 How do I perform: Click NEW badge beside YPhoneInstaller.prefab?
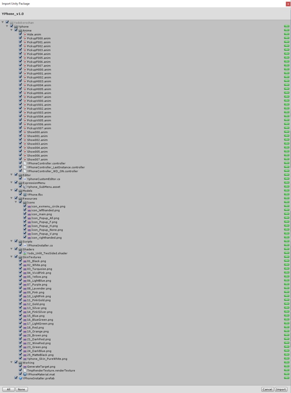[x=286, y=378]
